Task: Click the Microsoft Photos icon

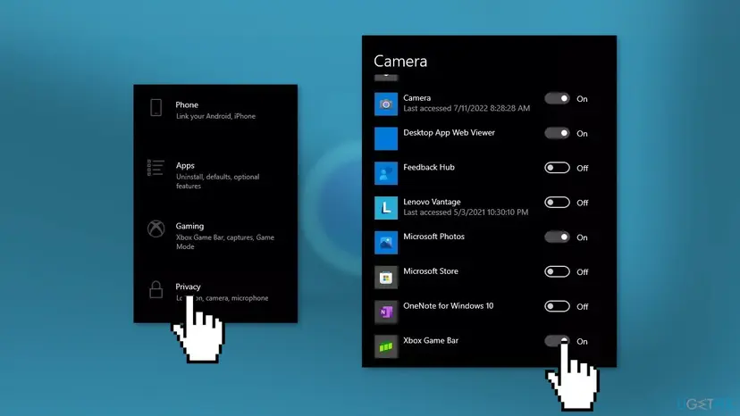Action: 386,243
